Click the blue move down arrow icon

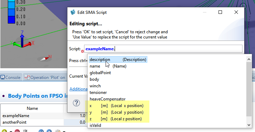(x=41, y=131)
